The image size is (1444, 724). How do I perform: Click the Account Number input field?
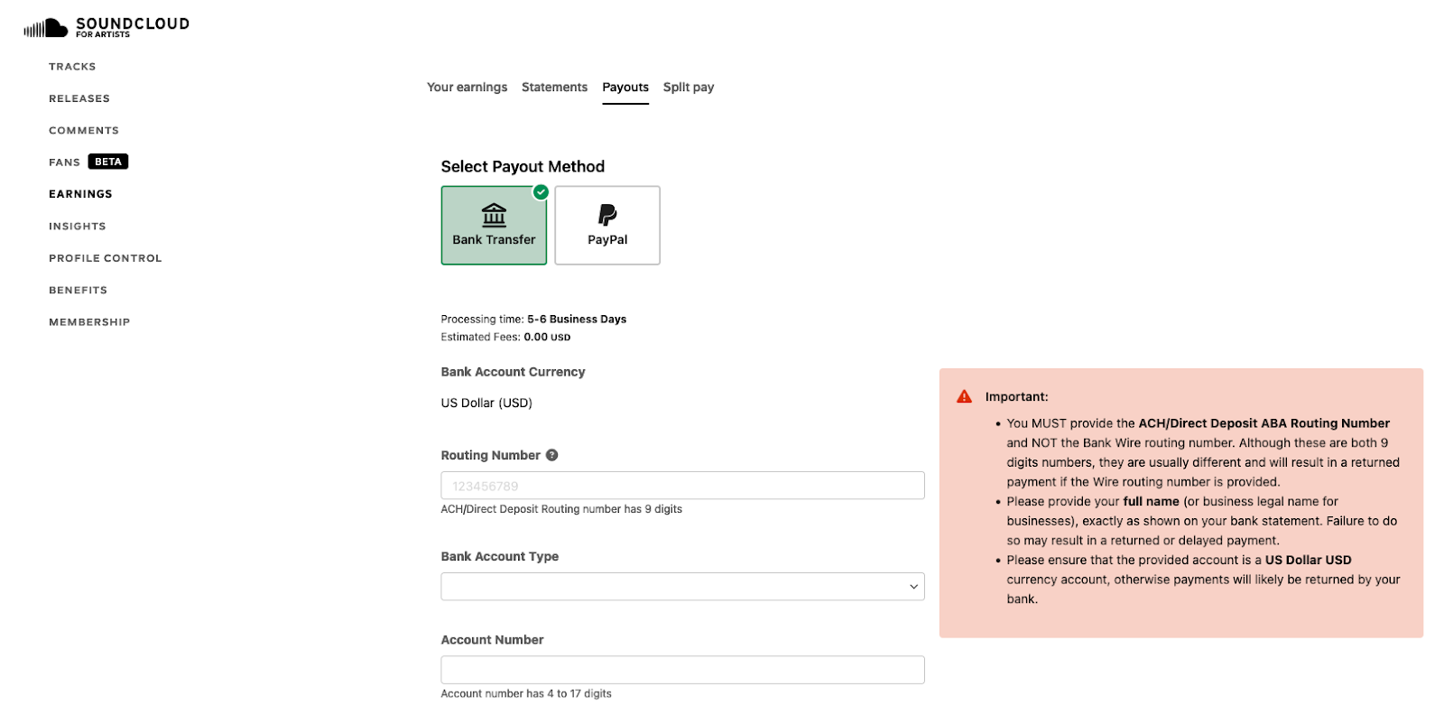[682, 670]
